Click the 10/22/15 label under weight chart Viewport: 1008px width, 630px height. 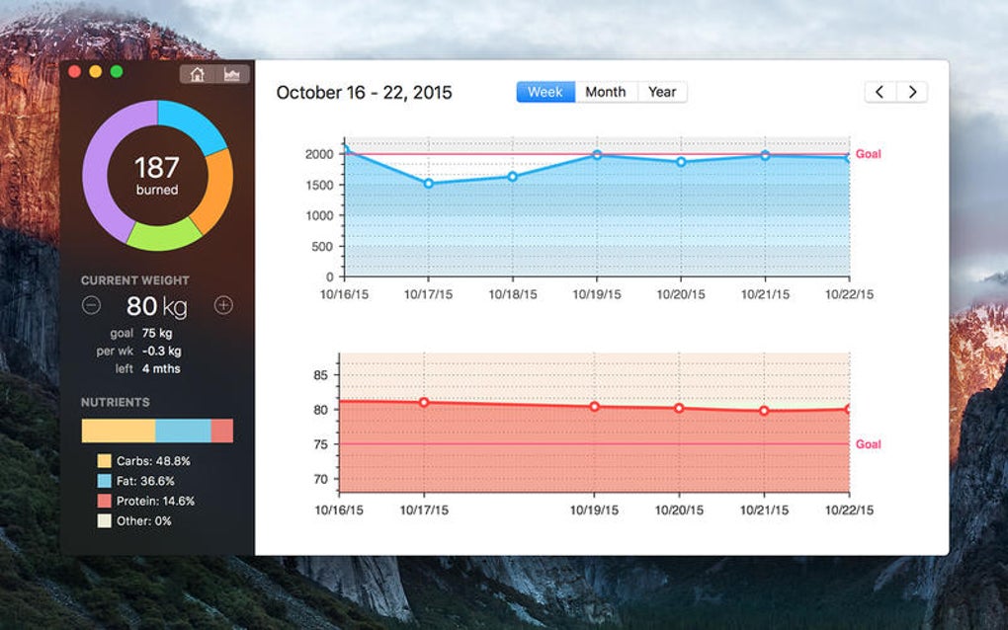point(849,511)
